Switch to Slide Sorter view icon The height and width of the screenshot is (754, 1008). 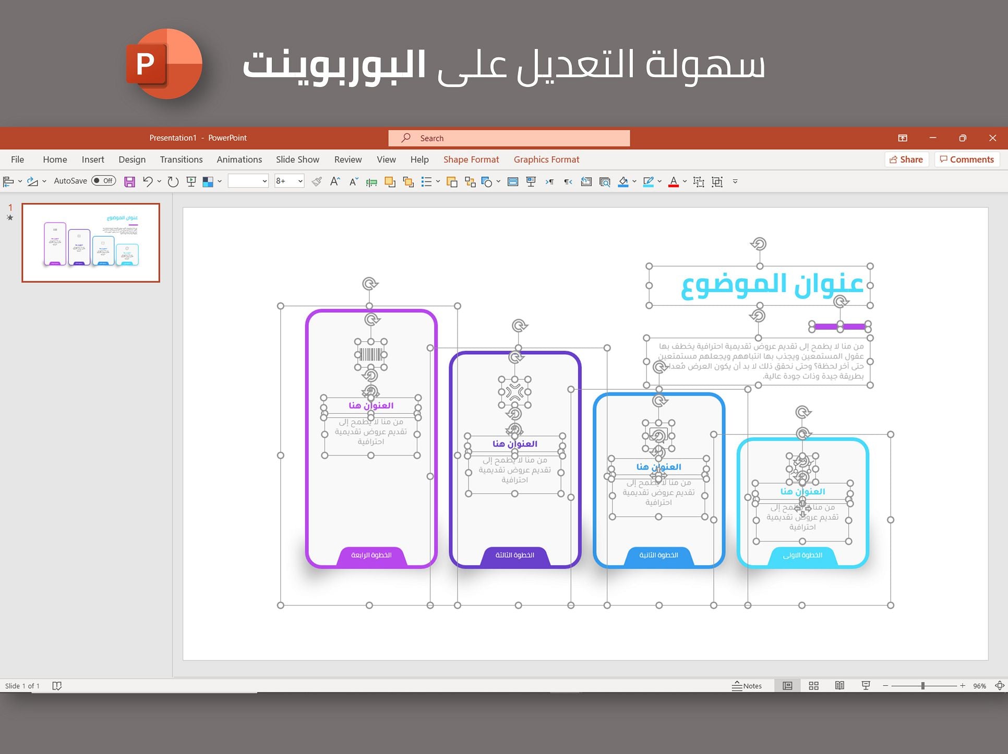click(813, 686)
